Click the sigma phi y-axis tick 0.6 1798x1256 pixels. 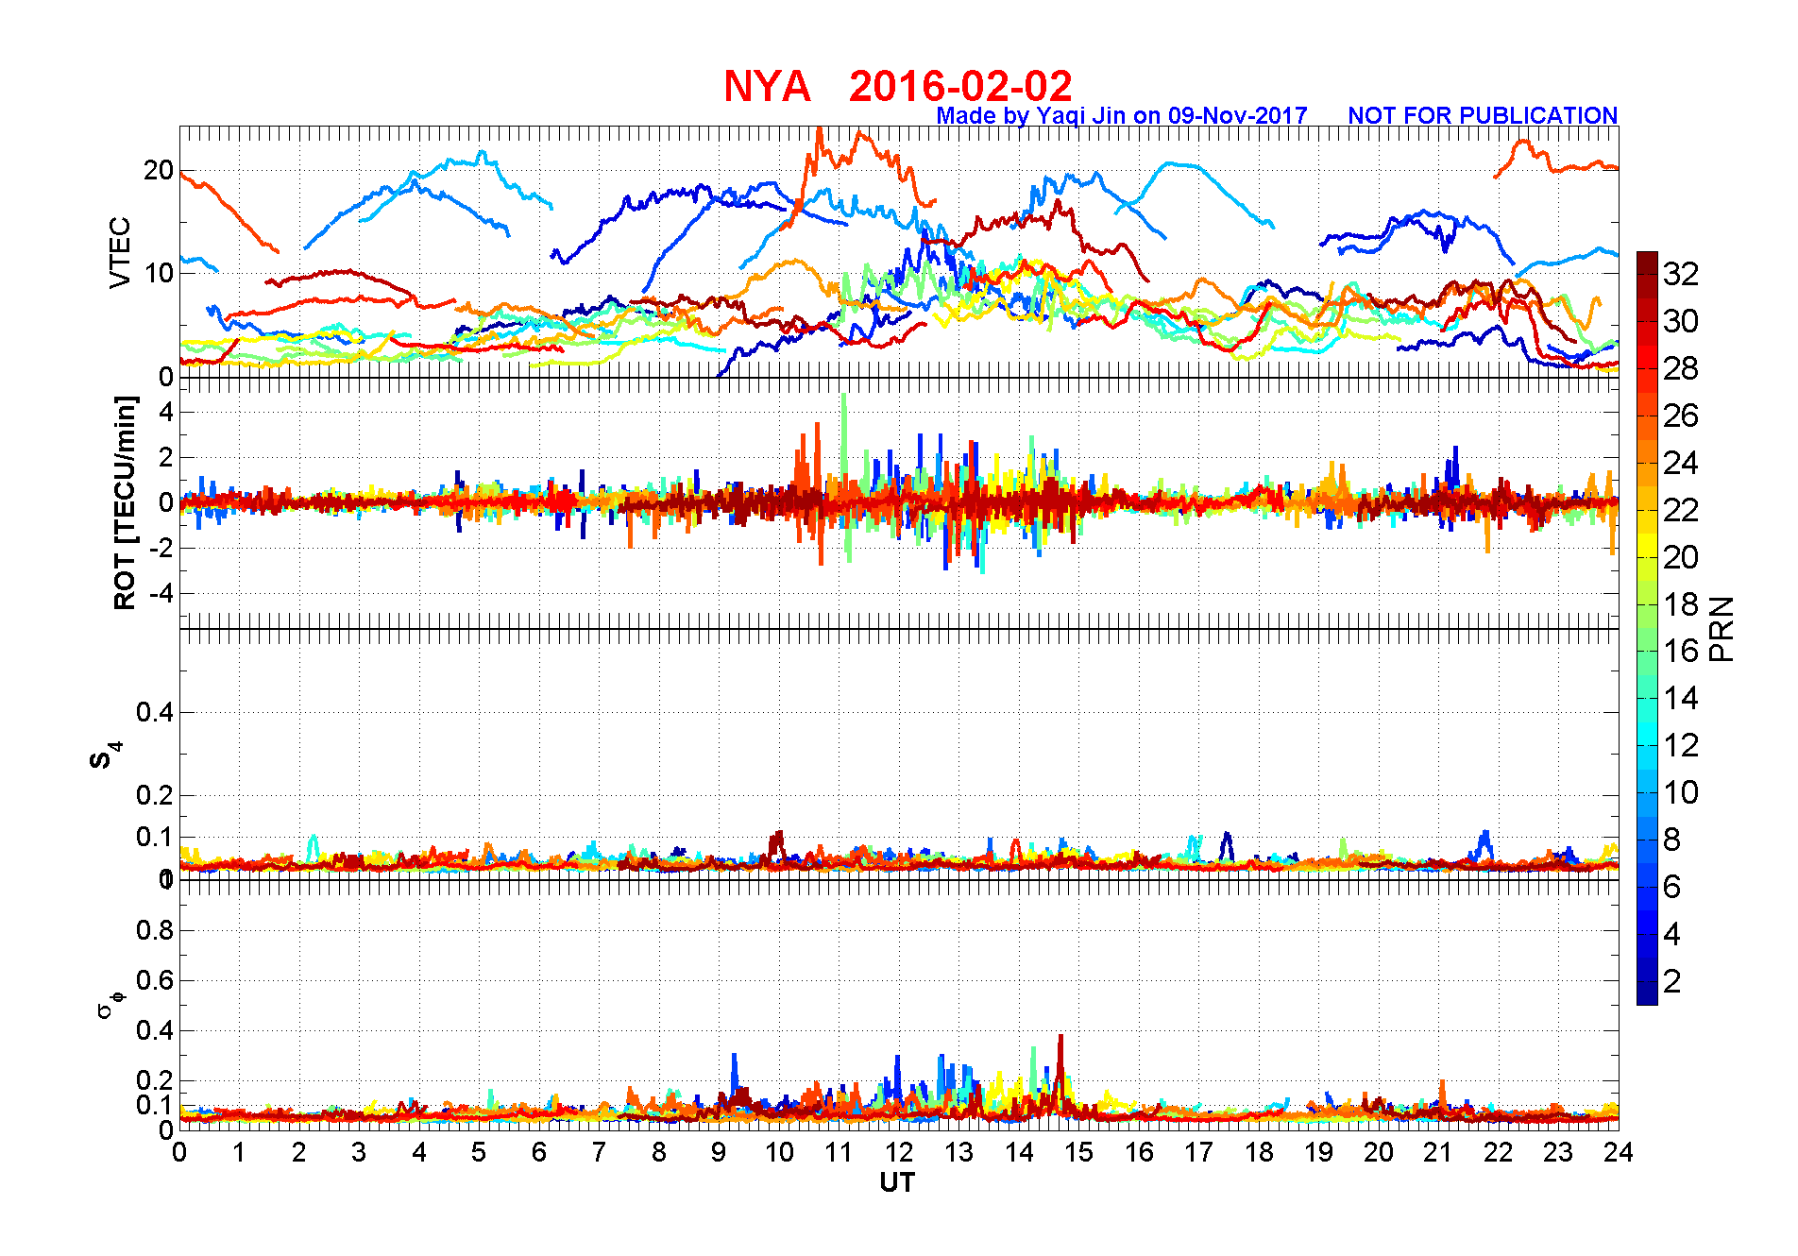click(x=155, y=980)
